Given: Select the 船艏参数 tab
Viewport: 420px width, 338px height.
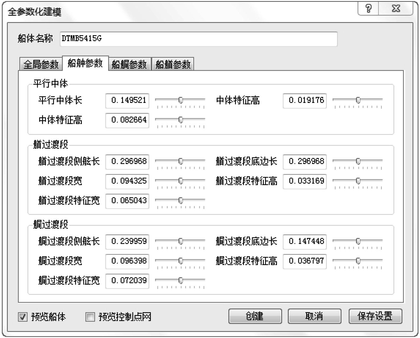Looking at the screenshot, I should pos(173,64).
